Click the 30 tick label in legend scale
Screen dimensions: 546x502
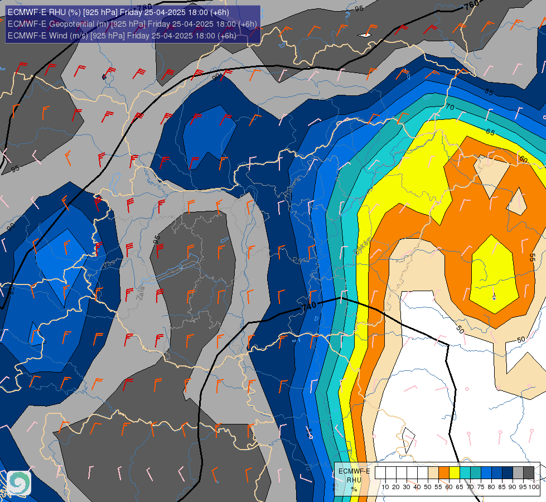click(x=407, y=487)
